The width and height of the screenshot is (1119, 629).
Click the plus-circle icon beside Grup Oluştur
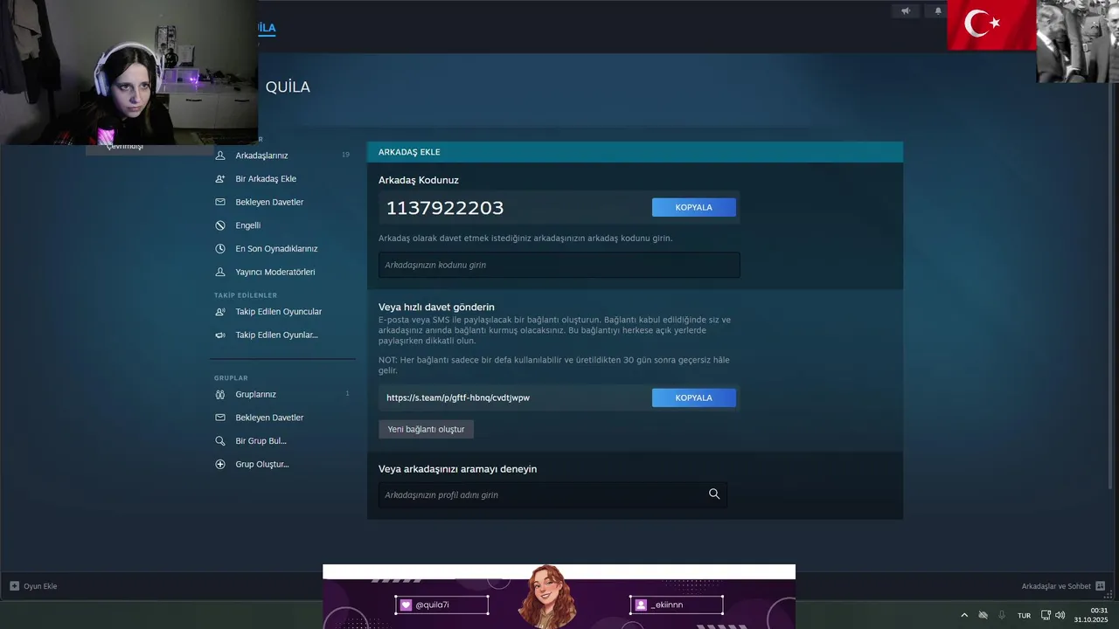[220, 464]
